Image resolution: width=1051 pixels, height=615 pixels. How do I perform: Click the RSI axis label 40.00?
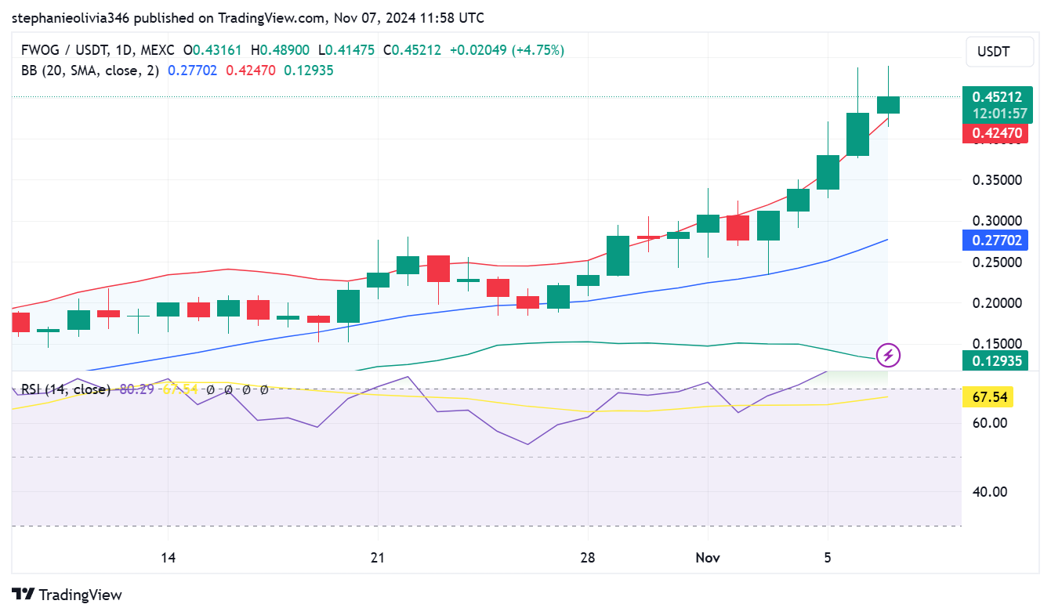click(x=989, y=492)
